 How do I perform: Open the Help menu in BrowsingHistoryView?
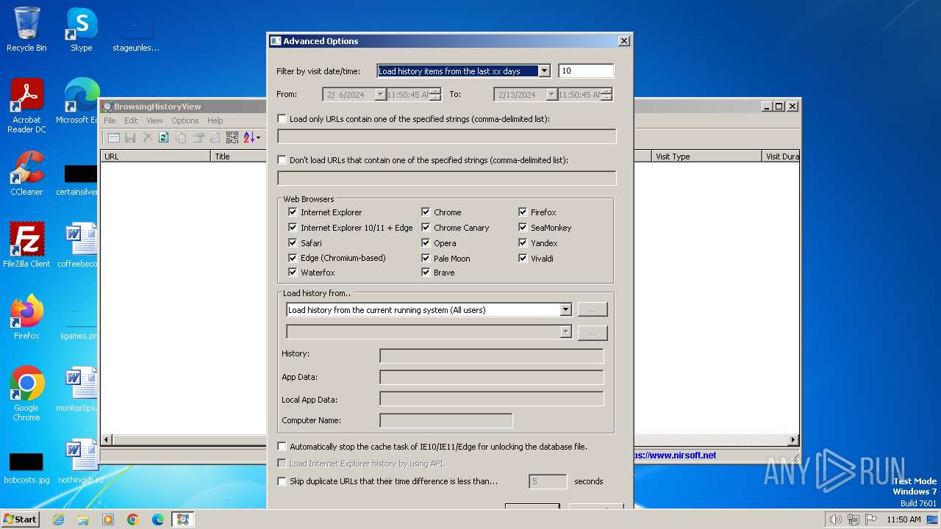point(215,120)
